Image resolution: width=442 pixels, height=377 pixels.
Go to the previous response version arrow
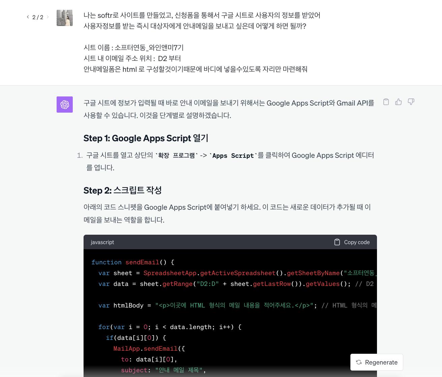28,17
